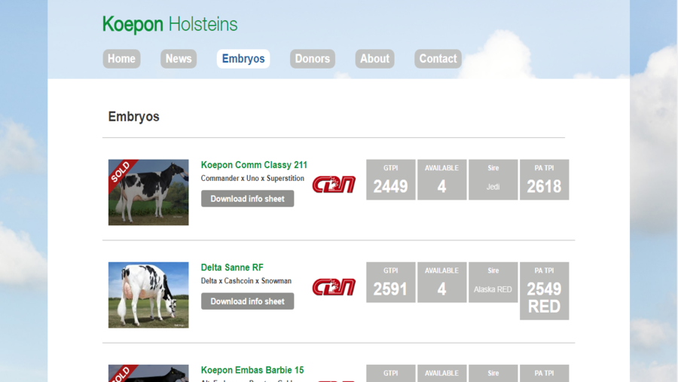678x382 pixels.
Task: Click the PA TPI 2618 box
Action: coord(545,179)
